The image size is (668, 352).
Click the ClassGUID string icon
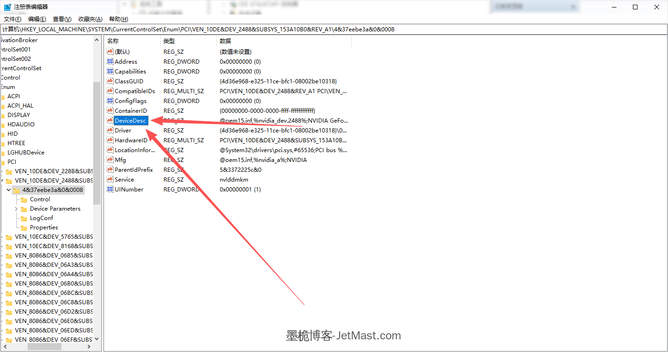(x=110, y=81)
